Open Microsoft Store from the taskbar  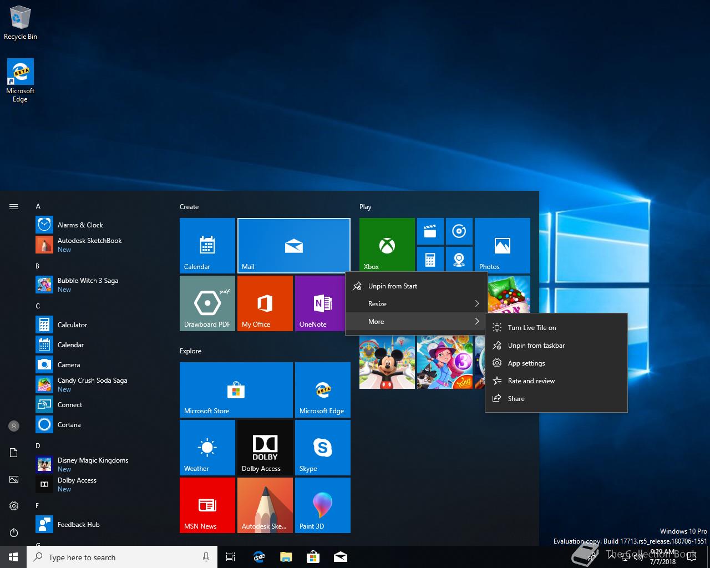pos(313,557)
